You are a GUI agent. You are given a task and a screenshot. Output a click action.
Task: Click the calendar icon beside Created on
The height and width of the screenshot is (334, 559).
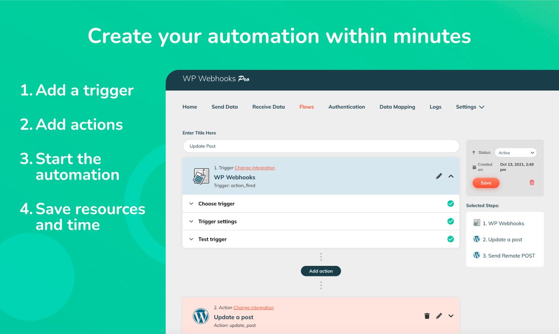(x=474, y=167)
